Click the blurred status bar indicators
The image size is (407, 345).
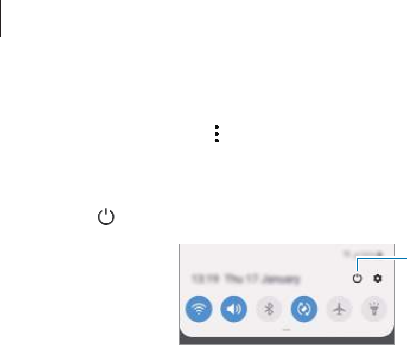pyautogui.click(x=364, y=254)
